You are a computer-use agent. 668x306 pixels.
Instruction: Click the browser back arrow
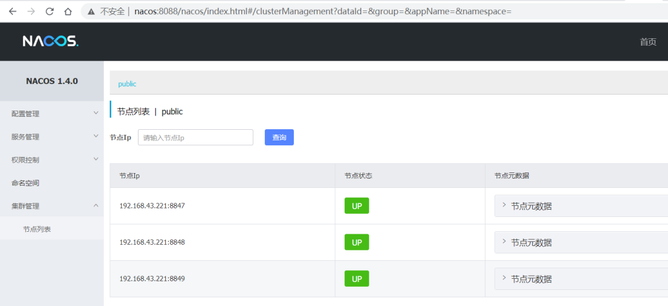pos(12,12)
